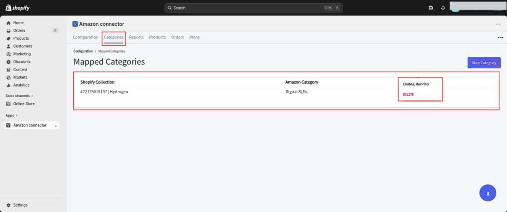The image size is (507, 212).
Task: Click the Customers person icon in sidebar
Action: (x=9, y=46)
